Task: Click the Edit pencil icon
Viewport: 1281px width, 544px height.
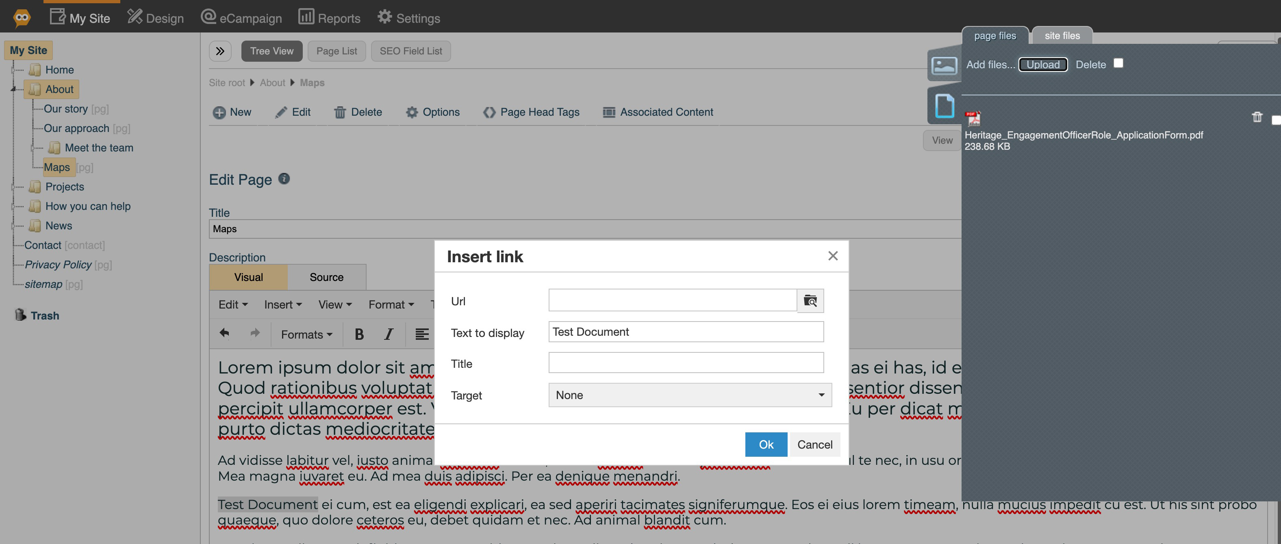Action: tap(281, 112)
